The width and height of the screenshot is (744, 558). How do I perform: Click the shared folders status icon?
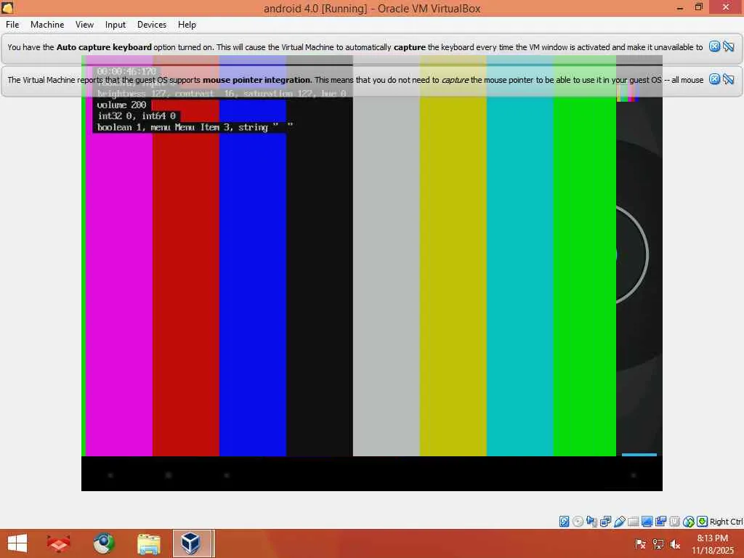(x=633, y=522)
